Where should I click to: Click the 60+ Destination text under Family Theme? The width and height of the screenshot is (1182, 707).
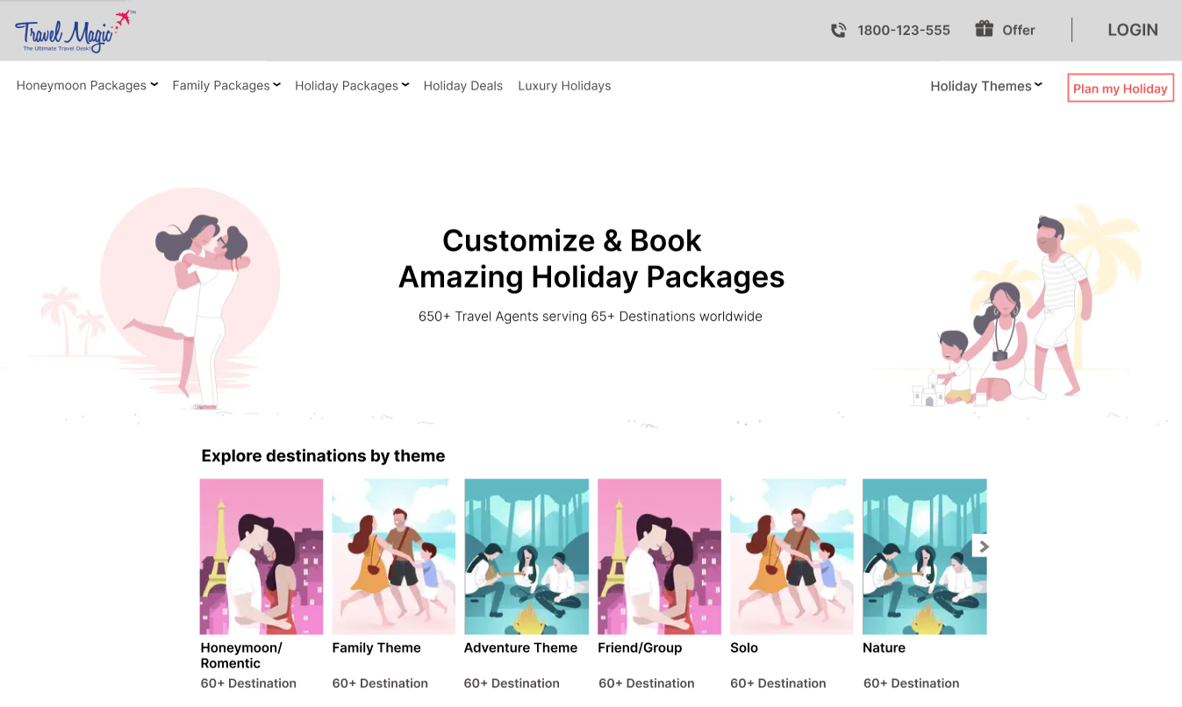pos(380,682)
